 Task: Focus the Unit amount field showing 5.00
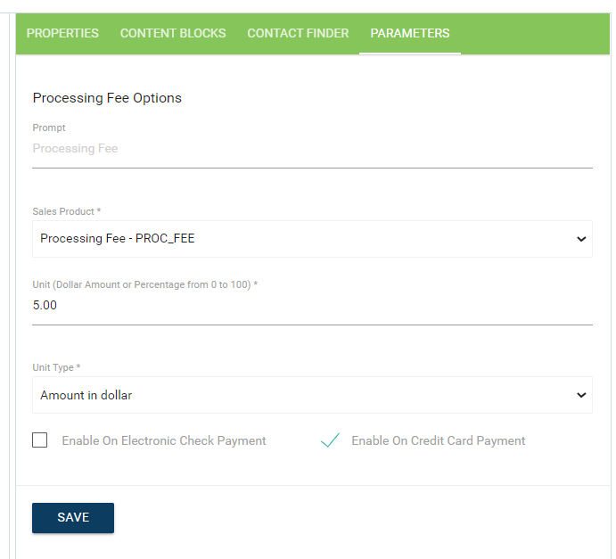(x=312, y=305)
